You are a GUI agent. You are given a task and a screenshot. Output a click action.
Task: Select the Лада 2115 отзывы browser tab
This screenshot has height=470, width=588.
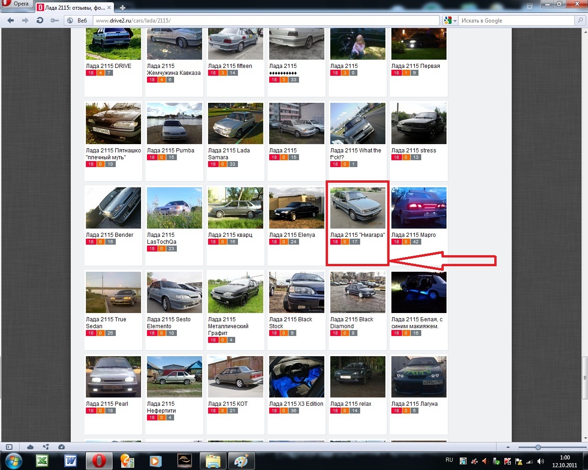[74, 8]
